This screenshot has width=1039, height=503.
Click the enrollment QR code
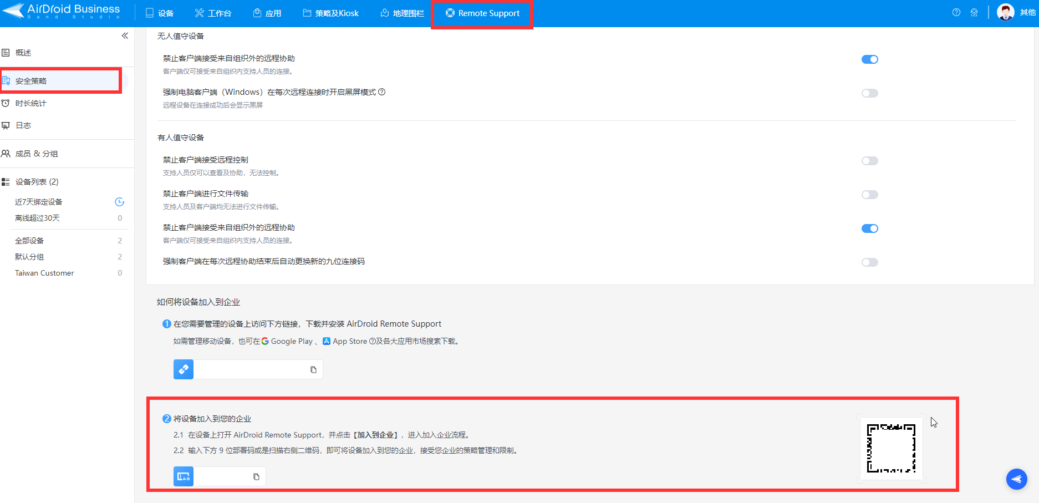coord(891,448)
